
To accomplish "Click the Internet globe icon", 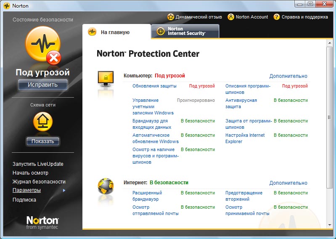I will (106, 186).
